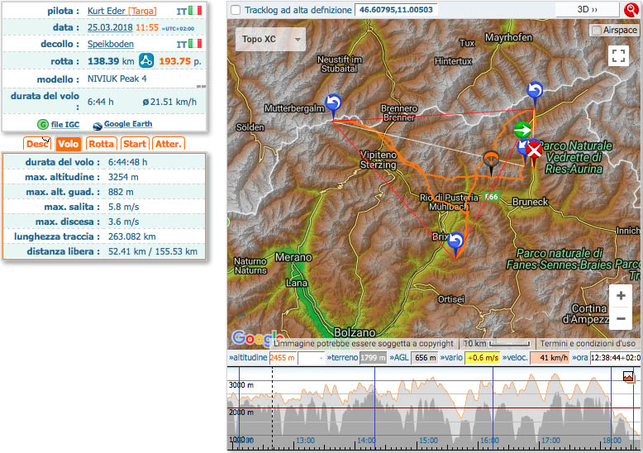Toggle map fullscreen view

617,55
